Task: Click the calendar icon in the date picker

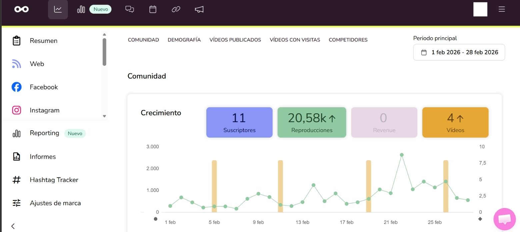Action: [x=424, y=52]
